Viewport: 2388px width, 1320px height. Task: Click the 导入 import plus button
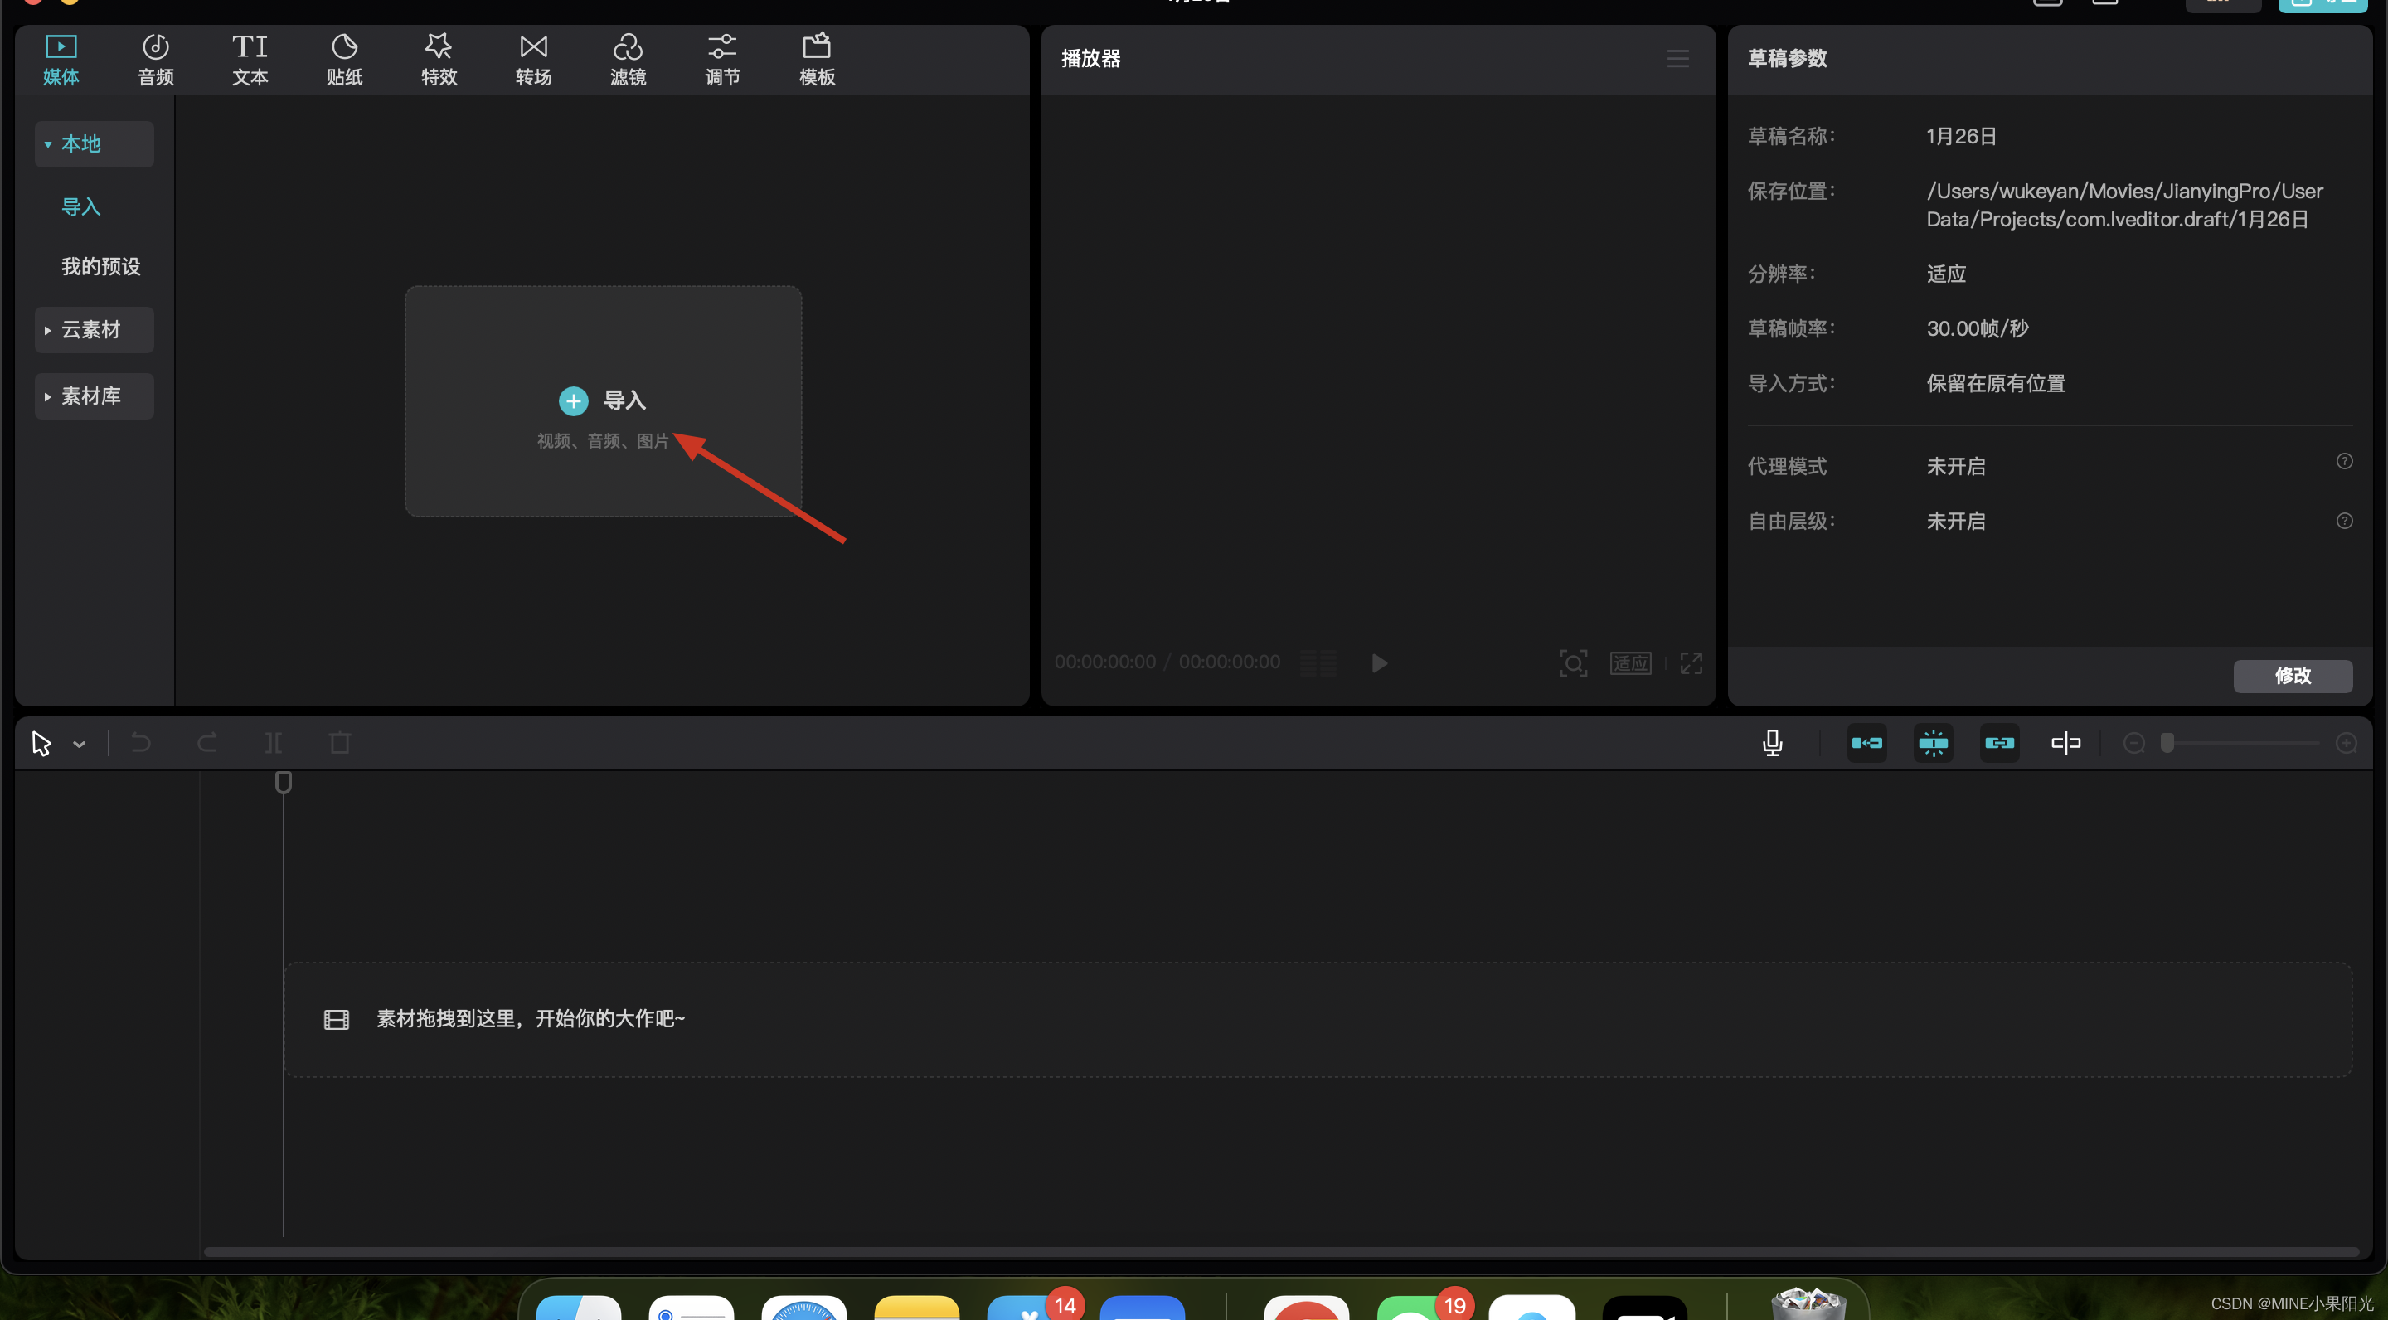coord(574,400)
